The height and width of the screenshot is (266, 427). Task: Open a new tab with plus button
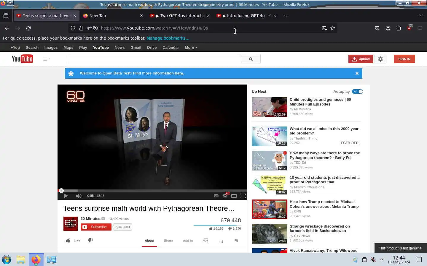click(286, 16)
